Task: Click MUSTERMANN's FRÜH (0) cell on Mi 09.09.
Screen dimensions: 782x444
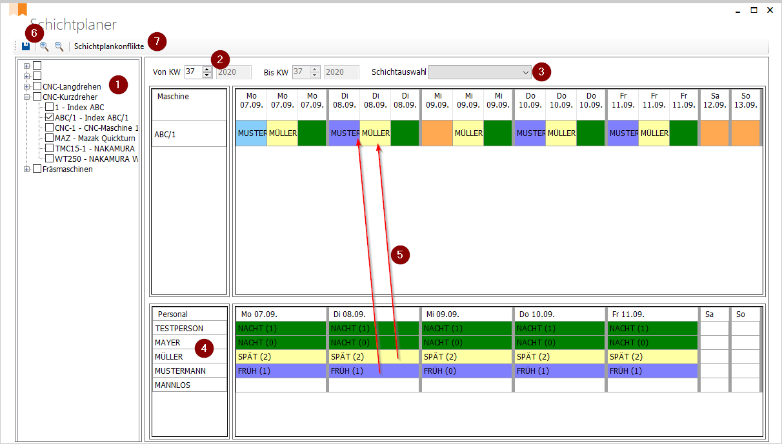Action: coord(466,371)
